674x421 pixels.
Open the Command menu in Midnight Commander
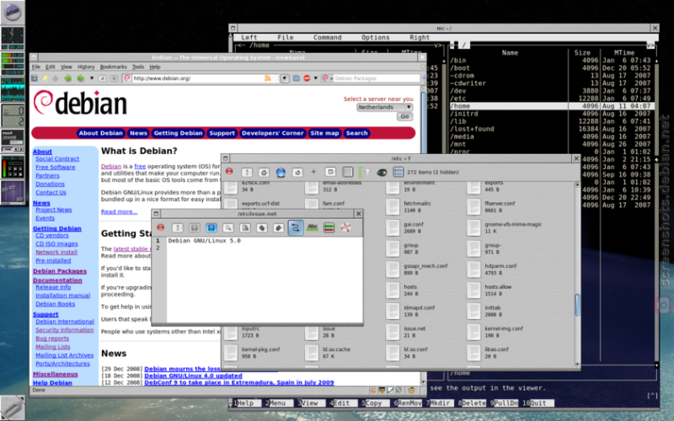(327, 37)
